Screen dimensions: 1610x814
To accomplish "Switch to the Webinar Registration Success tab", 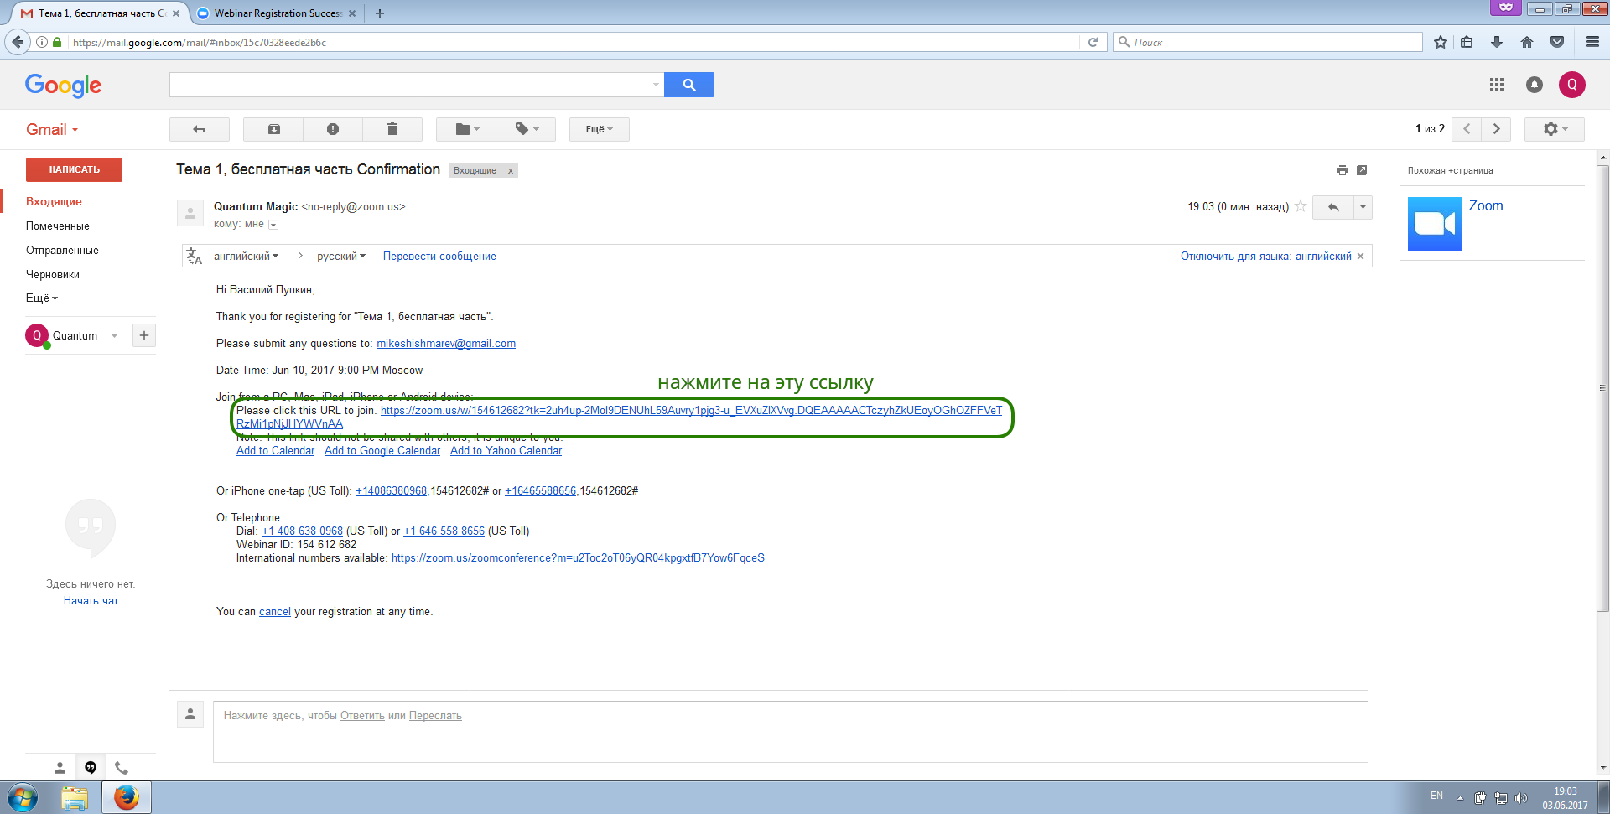I will pos(277,13).
